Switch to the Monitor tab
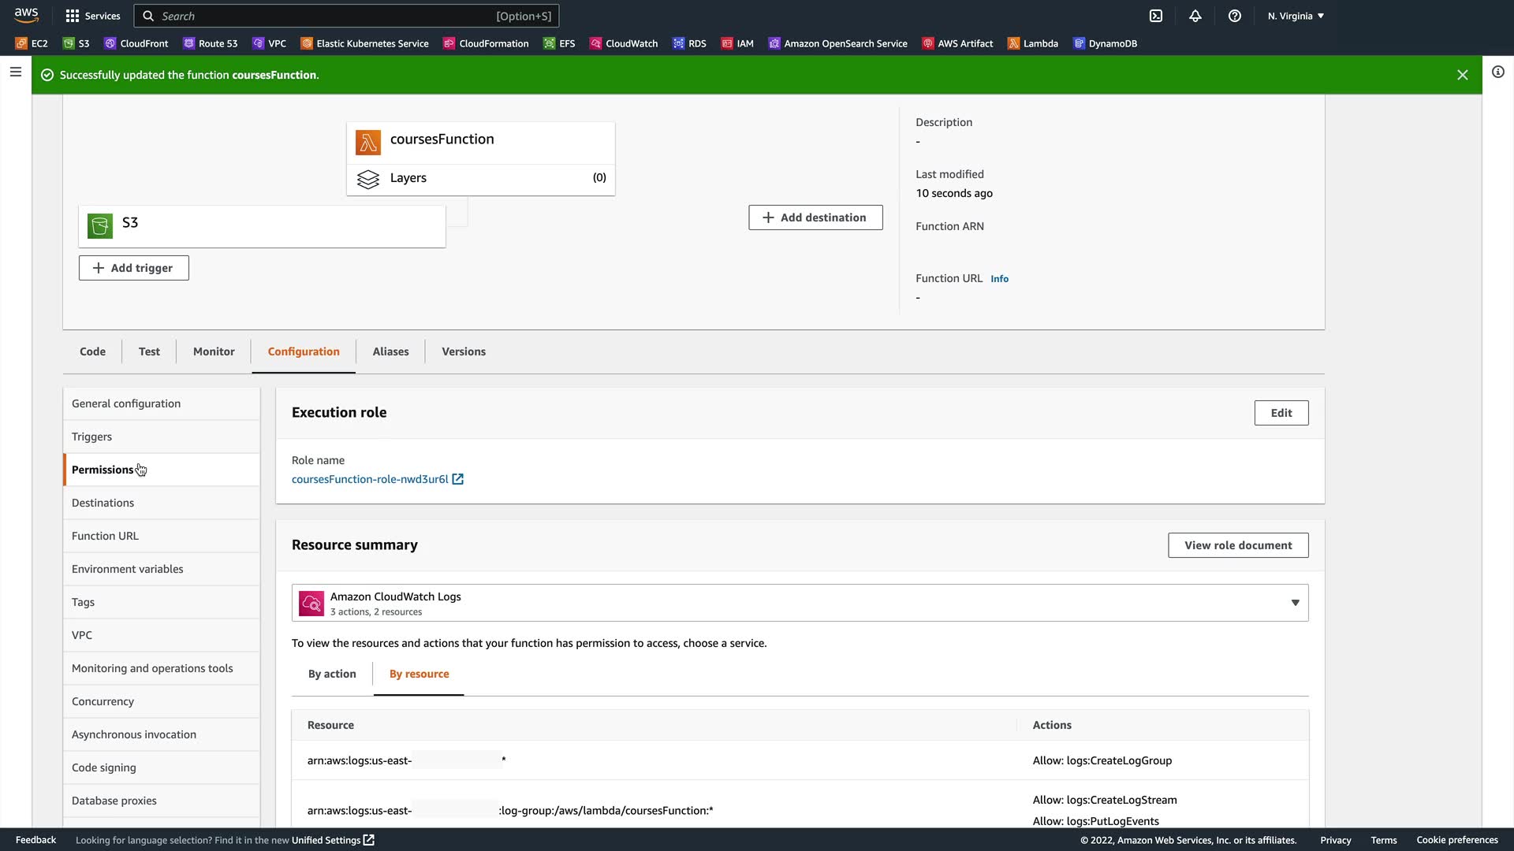The height and width of the screenshot is (851, 1514). (214, 351)
